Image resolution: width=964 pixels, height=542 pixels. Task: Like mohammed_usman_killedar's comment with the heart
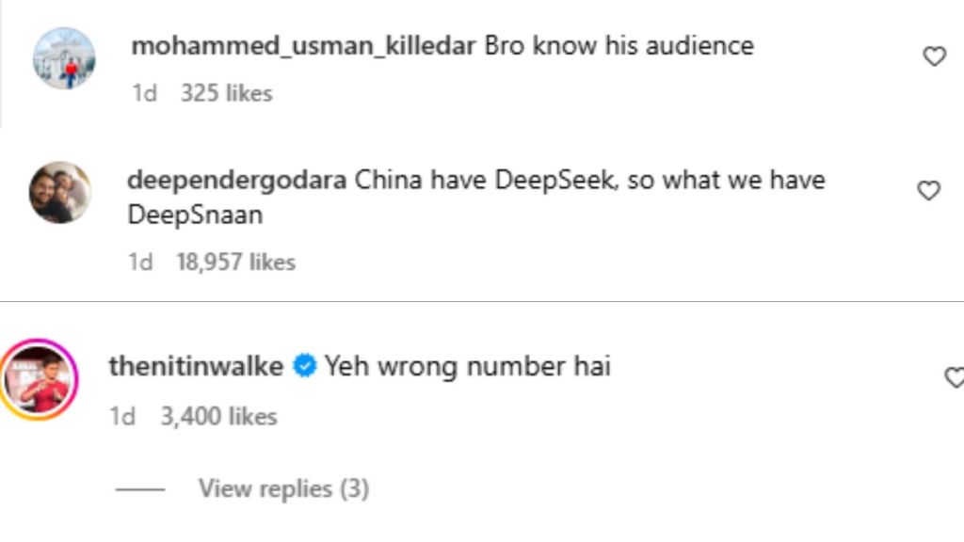pyautogui.click(x=934, y=57)
